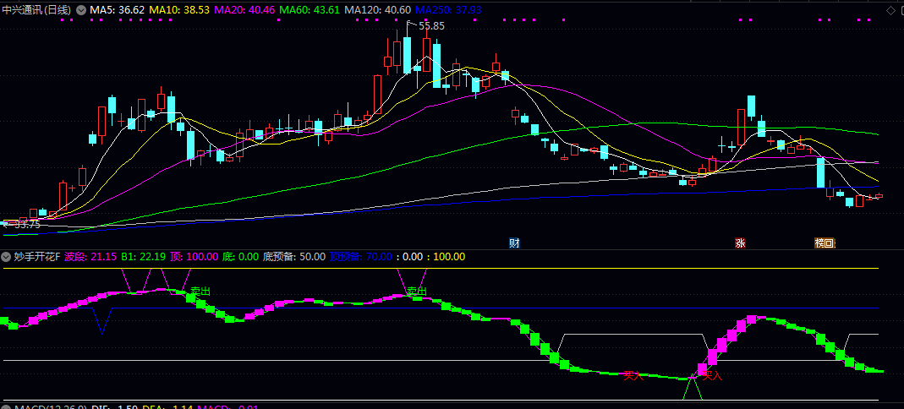
Task: Select the yellow MA10 label
Action: point(179,9)
